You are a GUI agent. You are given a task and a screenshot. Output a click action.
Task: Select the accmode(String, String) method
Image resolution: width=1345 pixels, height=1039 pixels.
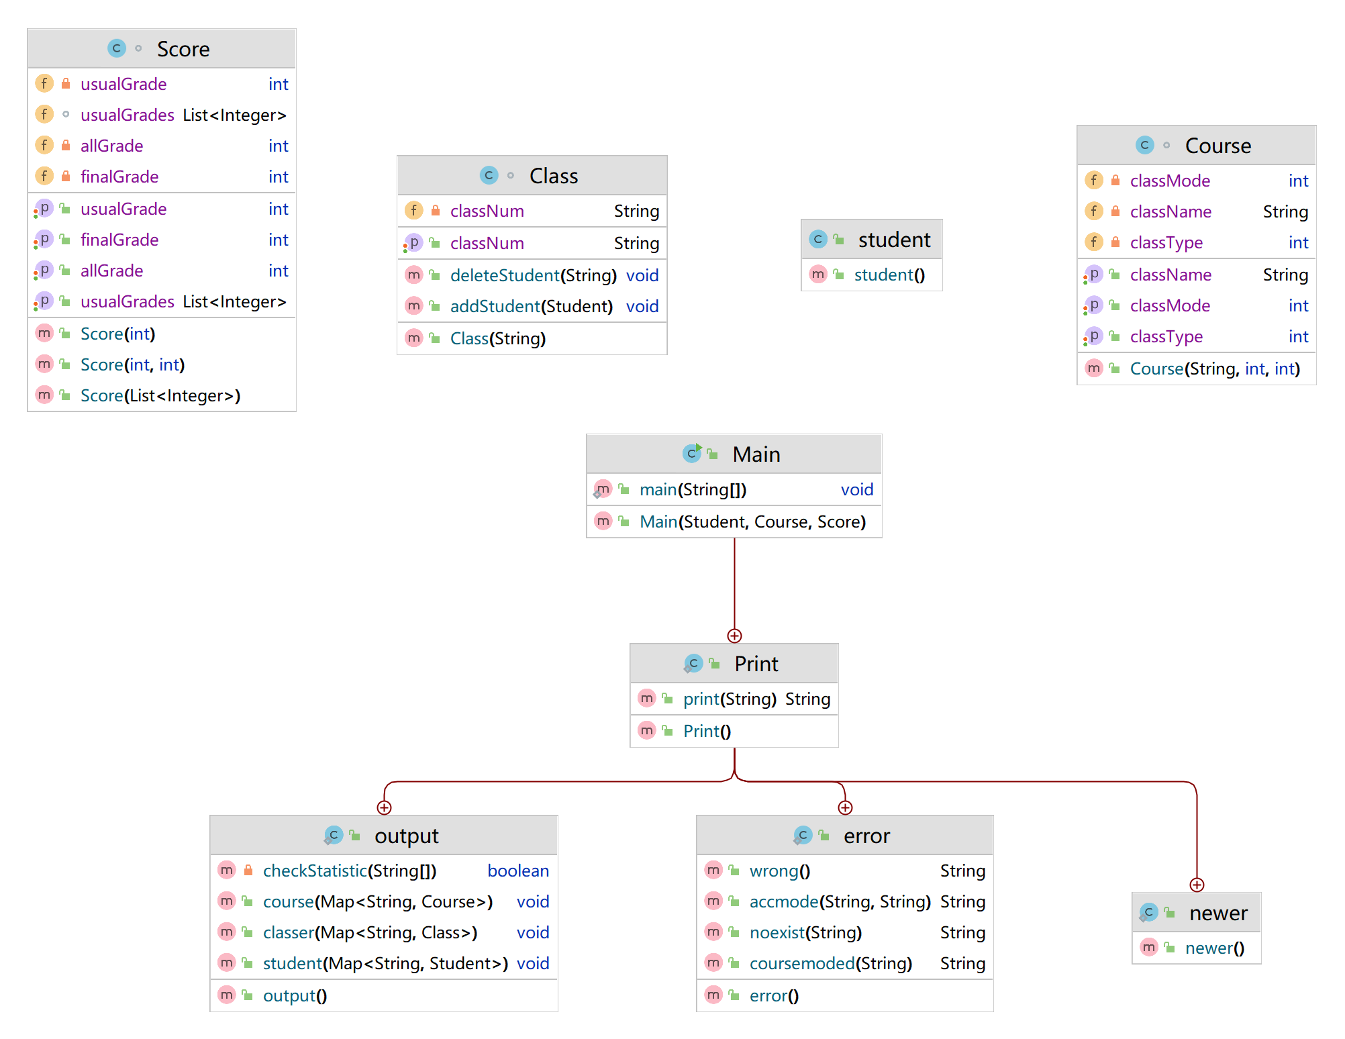pyautogui.click(x=840, y=901)
